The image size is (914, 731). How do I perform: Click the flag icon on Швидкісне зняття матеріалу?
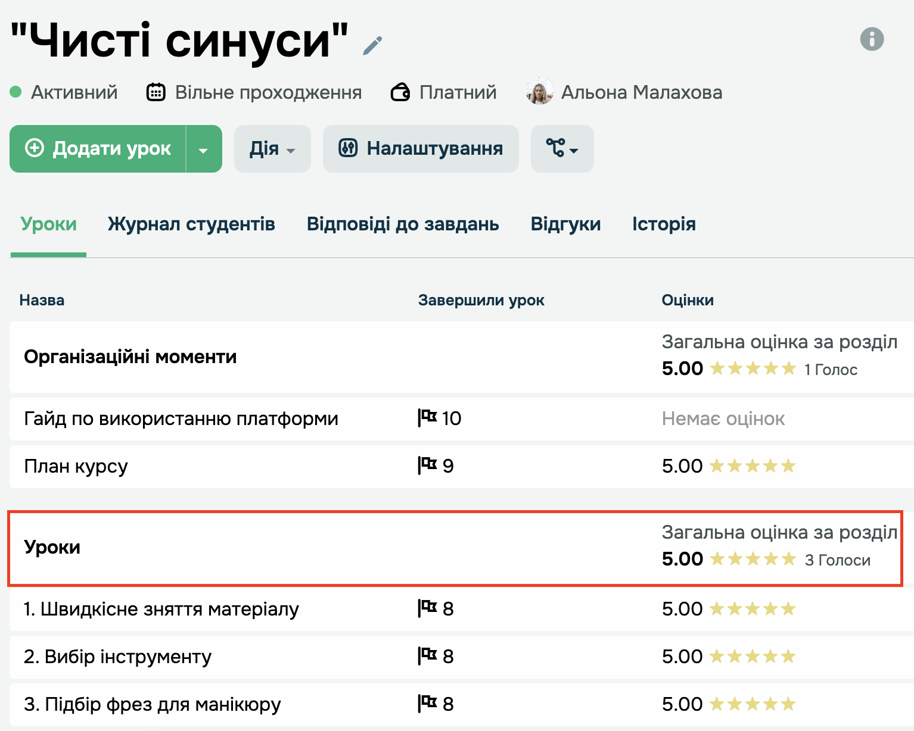coord(427,608)
